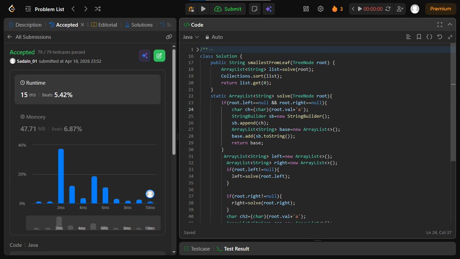460x259 pixels.
Task: Run the code with play button
Action: point(204,9)
